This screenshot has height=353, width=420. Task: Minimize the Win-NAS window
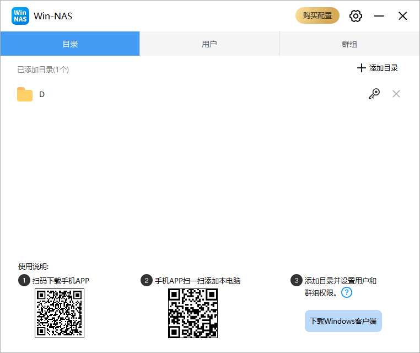379,16
